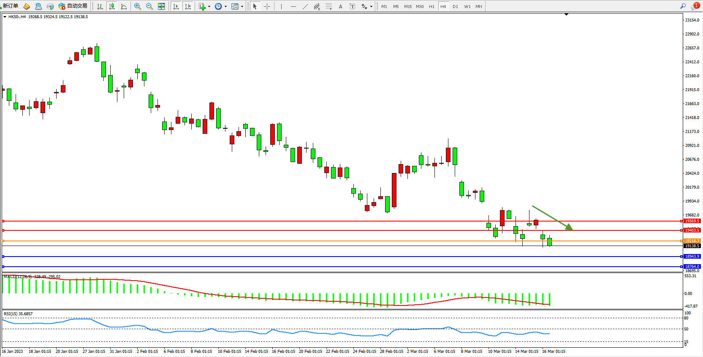The height and width of the screenshot is (357, 703).
Task: Open the tile windows layout icon
Action: [x=161, y=6]
